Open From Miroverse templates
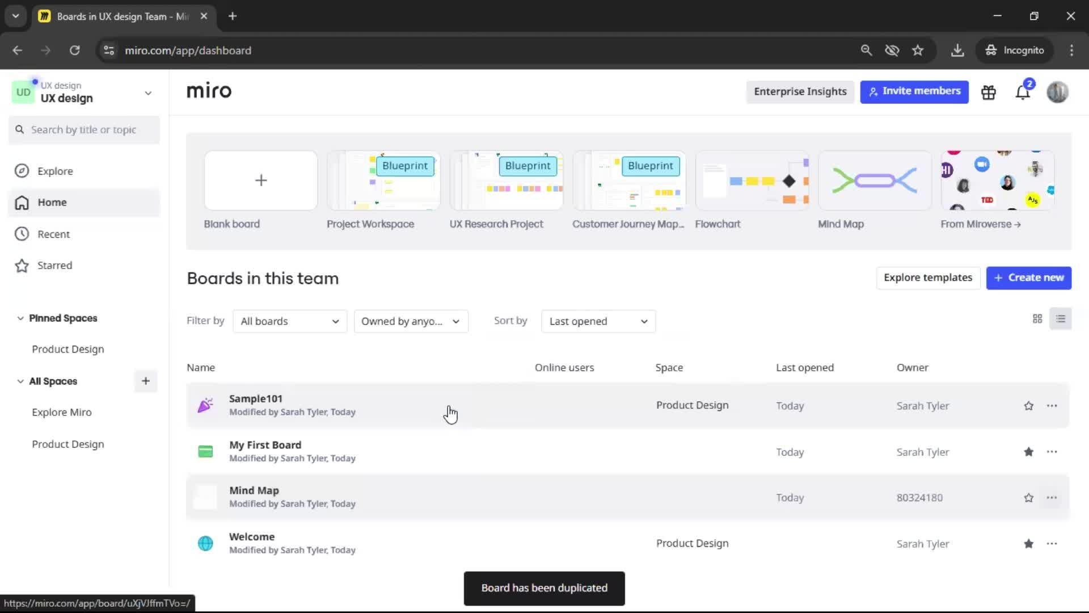 998,180
